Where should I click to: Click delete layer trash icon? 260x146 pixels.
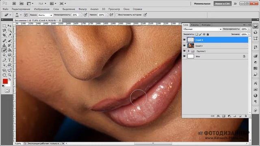[245, 116]
